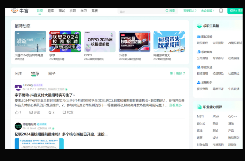Open the 大疆2024校招 banner thumbnail
This screenshot has width=245, height=161.
pyautogui.click(x=31, y=41)
